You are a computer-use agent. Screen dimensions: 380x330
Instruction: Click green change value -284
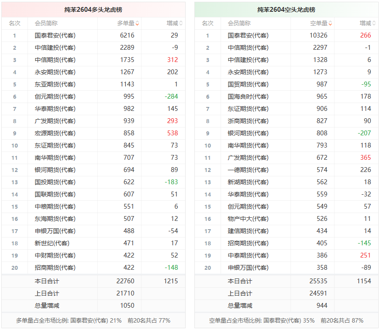pos(171,96)
